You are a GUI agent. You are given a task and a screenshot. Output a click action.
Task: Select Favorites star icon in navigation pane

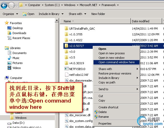[x=7, y=23]
